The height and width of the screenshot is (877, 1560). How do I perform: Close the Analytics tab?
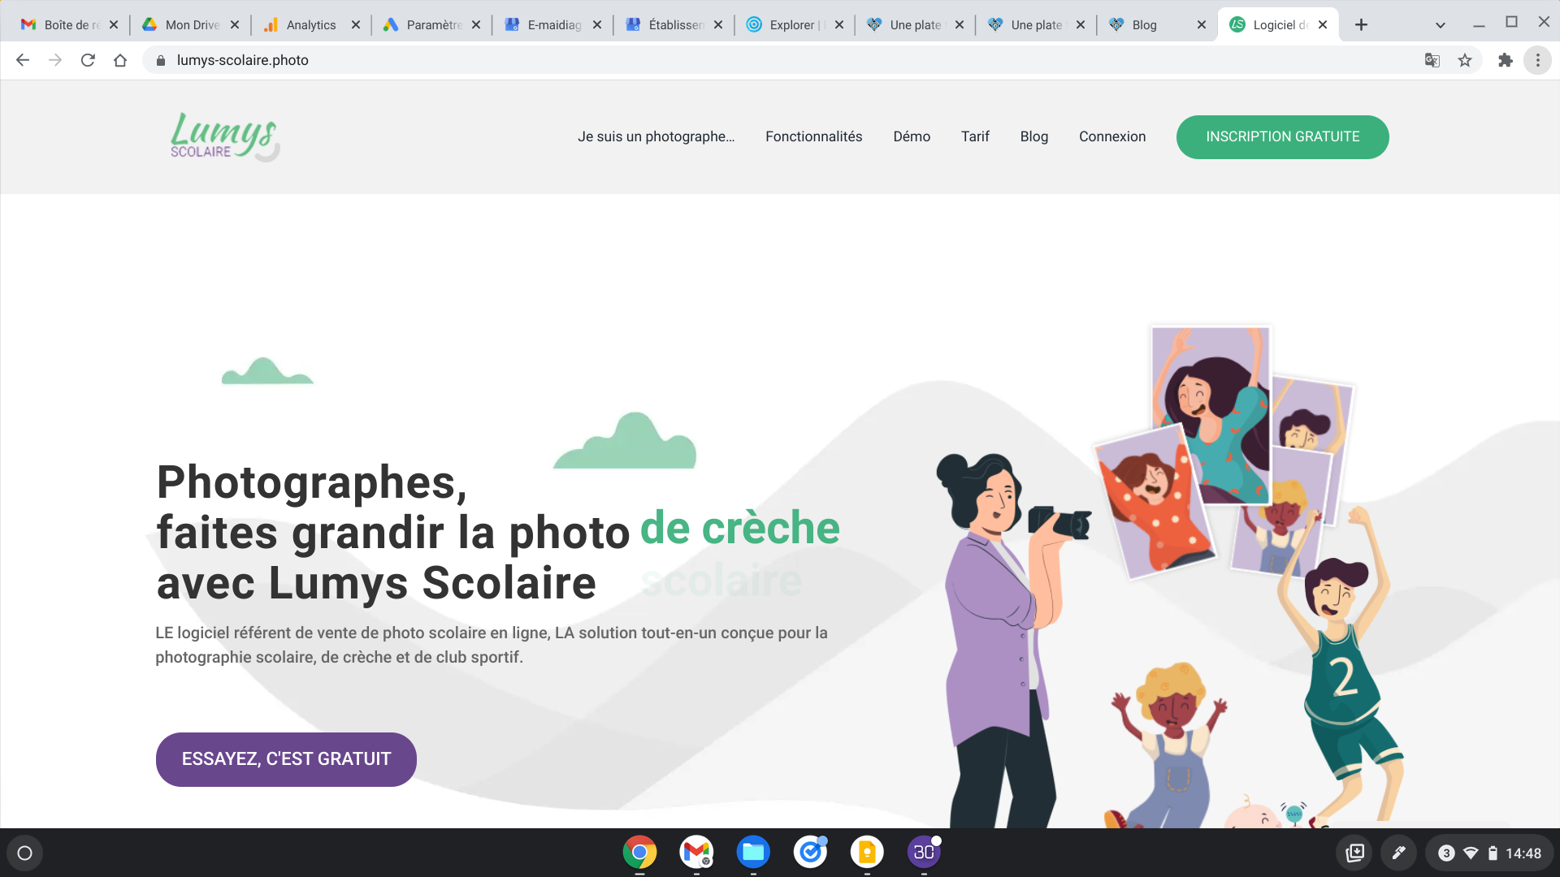click(355, 24)
